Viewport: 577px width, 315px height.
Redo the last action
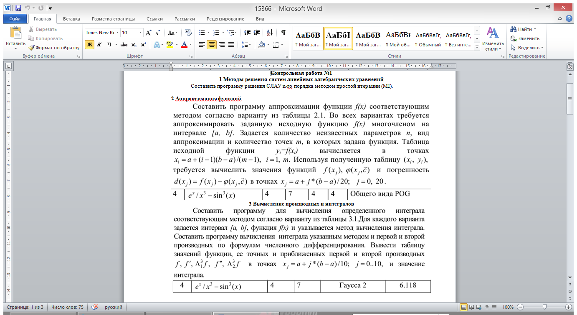click(41, 8)
